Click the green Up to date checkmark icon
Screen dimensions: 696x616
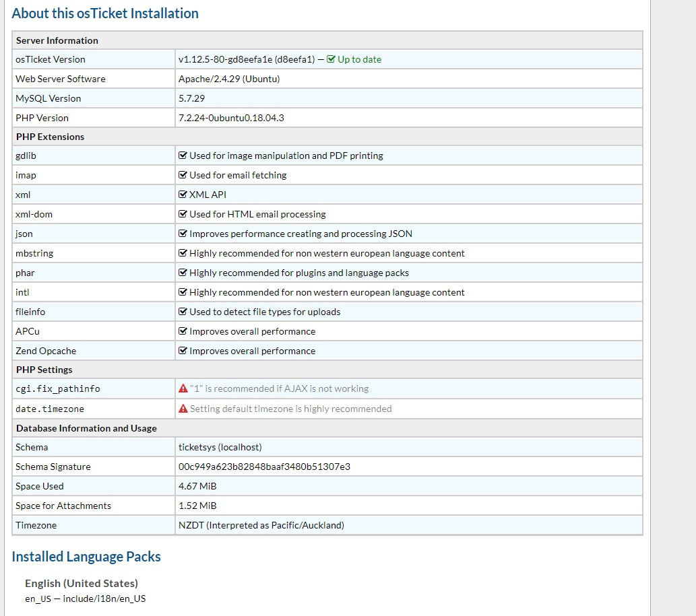[331, 59]
